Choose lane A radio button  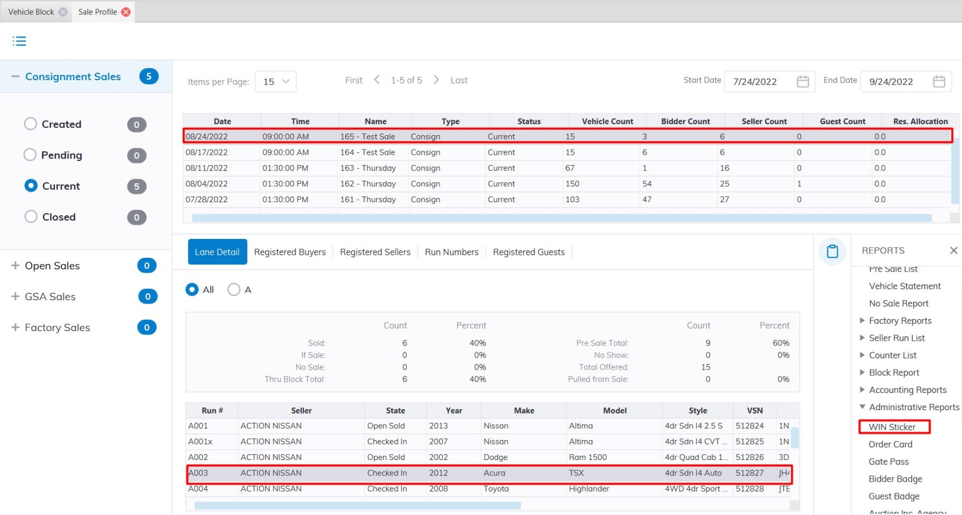(234, 290)
